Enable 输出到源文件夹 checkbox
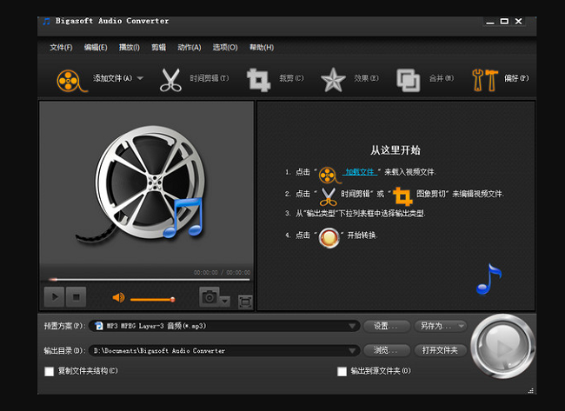This screenshot has width=565, height=411. 342,371
